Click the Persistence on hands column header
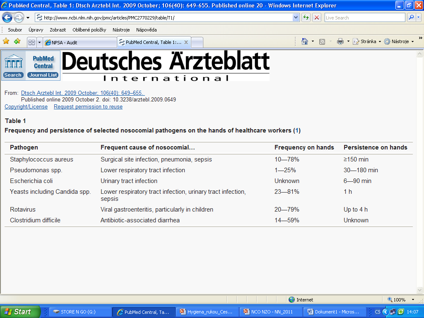Image resolution: width=424 pixels, height=318 pixels. coord(375,147)
